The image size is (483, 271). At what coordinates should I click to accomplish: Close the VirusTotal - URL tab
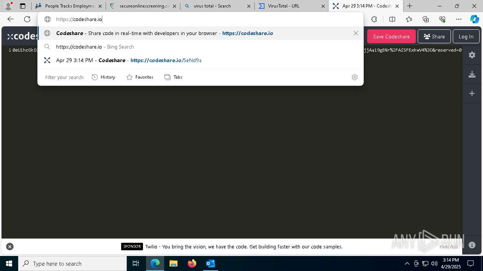(323, 6)
